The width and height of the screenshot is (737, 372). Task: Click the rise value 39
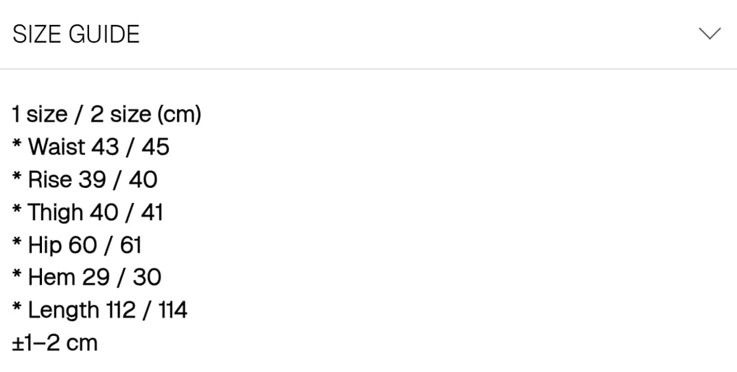(92, 179)
